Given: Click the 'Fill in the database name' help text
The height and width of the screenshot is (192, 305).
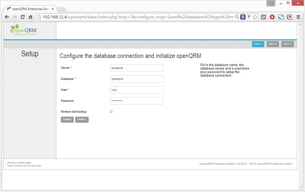Looking at the screenshot, I should [x=225, y=70].
